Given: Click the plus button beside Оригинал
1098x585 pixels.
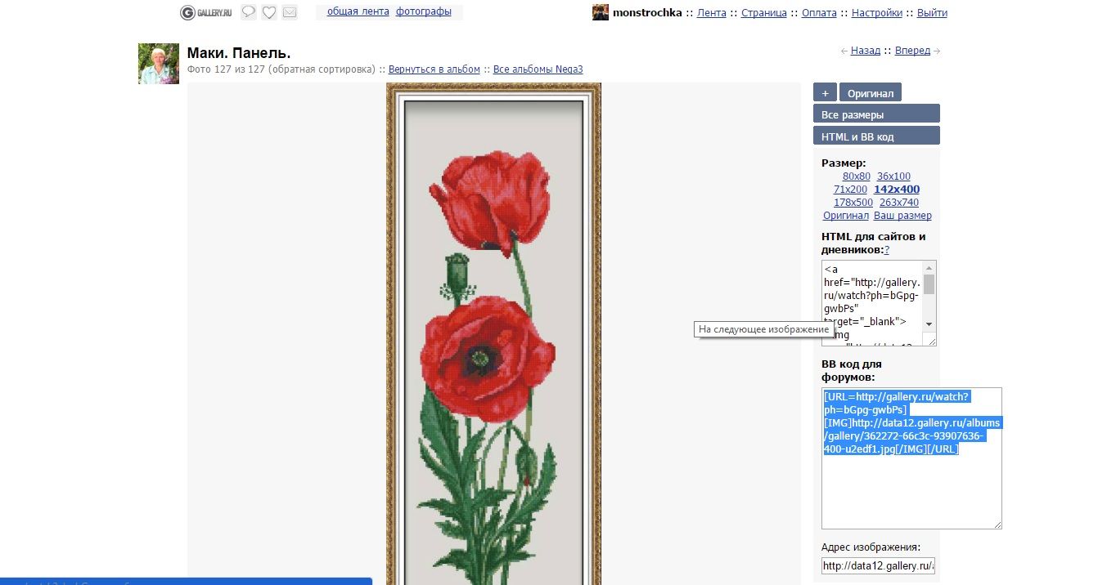Looking at the screenshot, I should click(826, 92).
